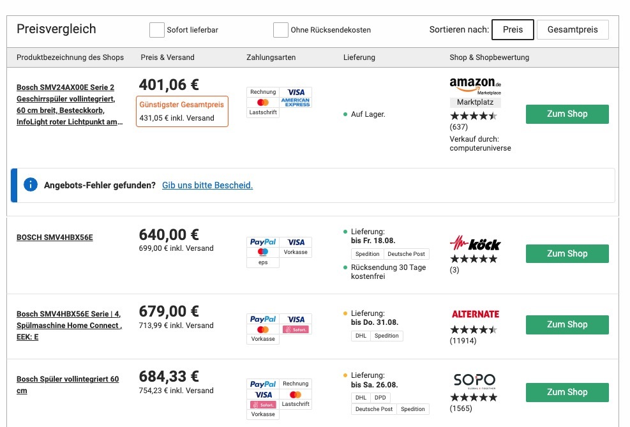Image resolution: width=630 pixels, height=427 pixels.
Task: Click the SOPO shop logo
Action: tap(474, 381)
